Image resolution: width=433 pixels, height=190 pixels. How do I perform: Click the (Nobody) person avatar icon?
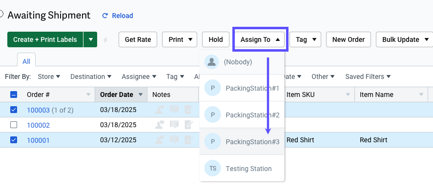tap(211, 62)
